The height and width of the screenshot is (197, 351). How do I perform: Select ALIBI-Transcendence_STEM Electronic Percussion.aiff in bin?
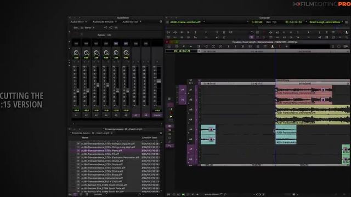(x=110, y=158)
